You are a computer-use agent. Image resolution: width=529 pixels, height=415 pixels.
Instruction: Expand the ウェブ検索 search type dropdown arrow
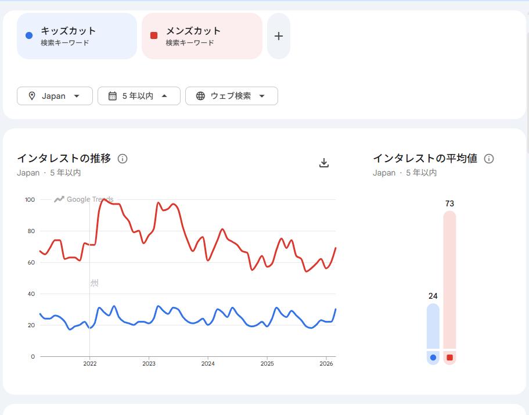tap(262, 96)
